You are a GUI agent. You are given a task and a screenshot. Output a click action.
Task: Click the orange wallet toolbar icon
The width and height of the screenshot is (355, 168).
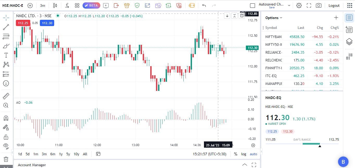192,5
